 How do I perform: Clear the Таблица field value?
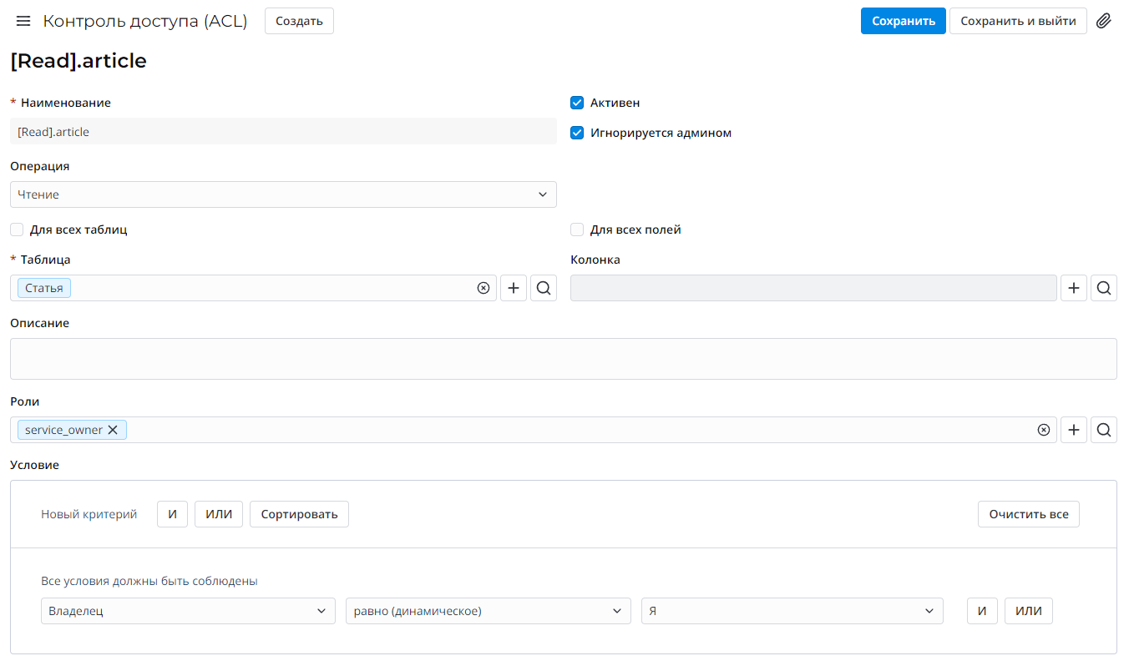(483, 288)
